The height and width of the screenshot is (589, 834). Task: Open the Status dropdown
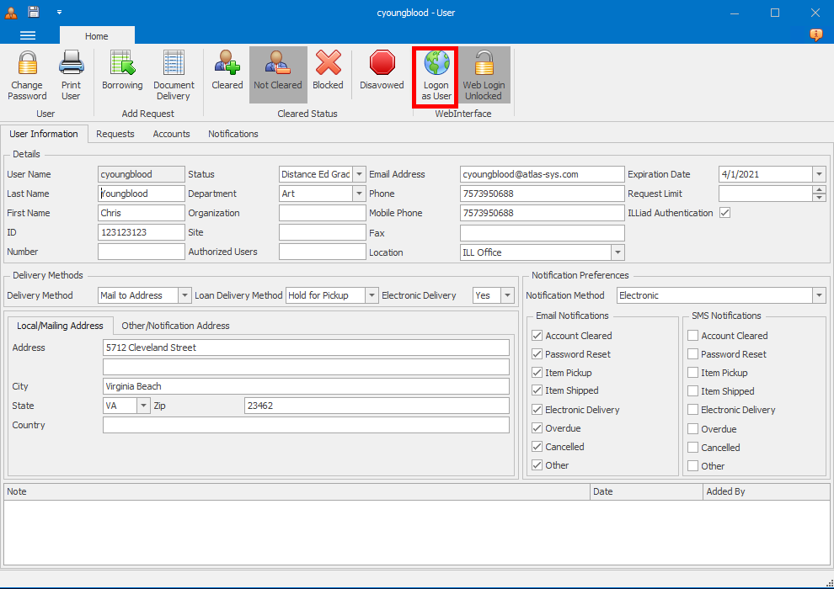pos(358,174)
